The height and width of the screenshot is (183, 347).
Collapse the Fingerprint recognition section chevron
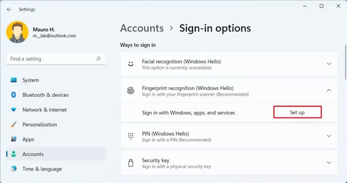pos(329,90)
